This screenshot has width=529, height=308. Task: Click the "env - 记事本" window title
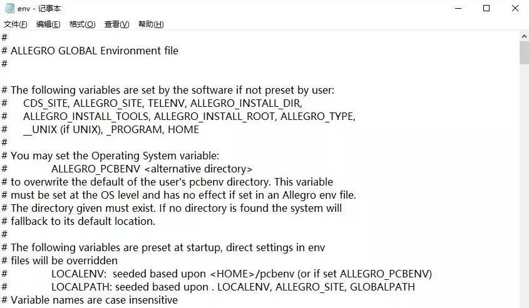click(x=39, y=8)
